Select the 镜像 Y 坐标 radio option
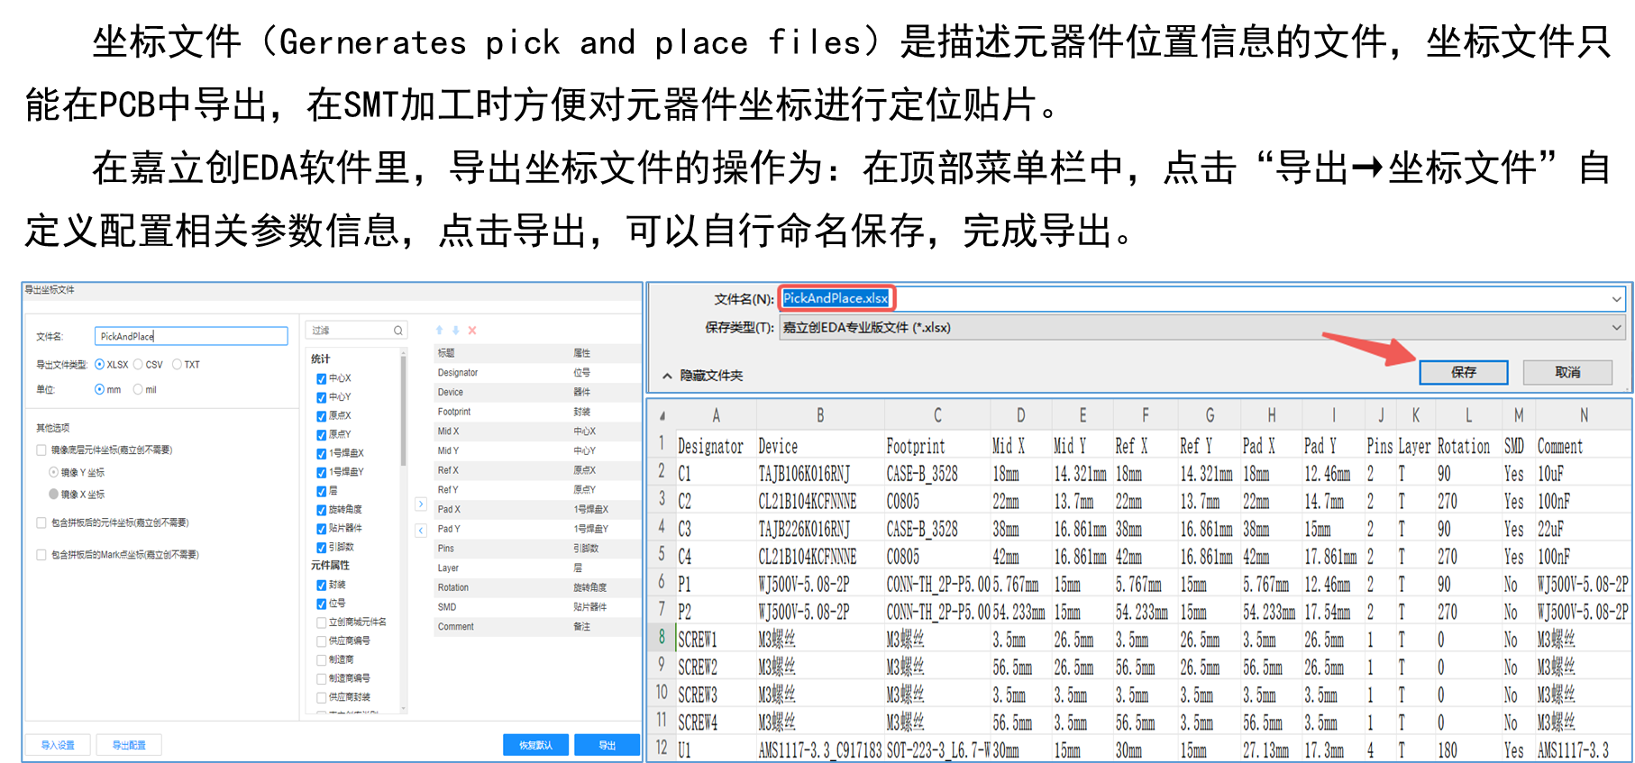The image size is (1635, 763). (x=53, y=472)
